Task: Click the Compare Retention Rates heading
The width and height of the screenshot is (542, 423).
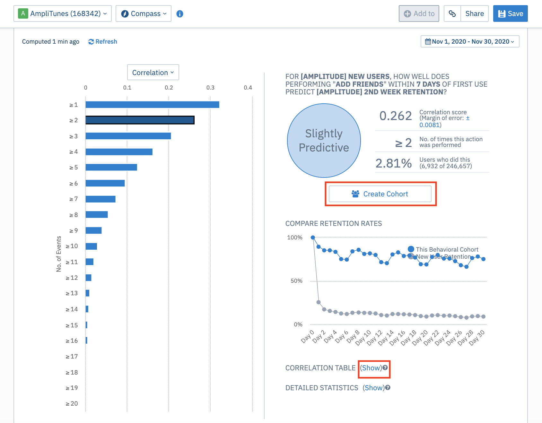Action: click(334, 223)
